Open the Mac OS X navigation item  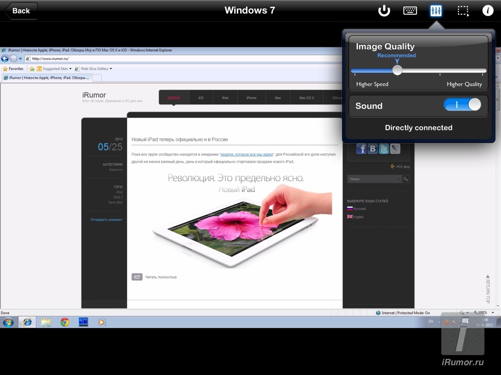point(307,98)
